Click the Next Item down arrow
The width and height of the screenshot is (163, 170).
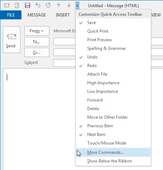pyautogui.click(x=69, y=5)
